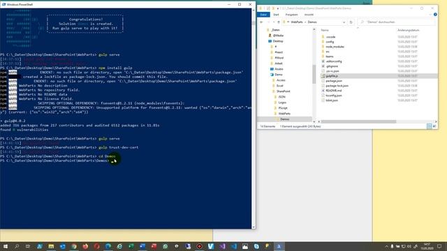
Task: Open Internet Explorer taskbar icon
Action: pos(119,246)
